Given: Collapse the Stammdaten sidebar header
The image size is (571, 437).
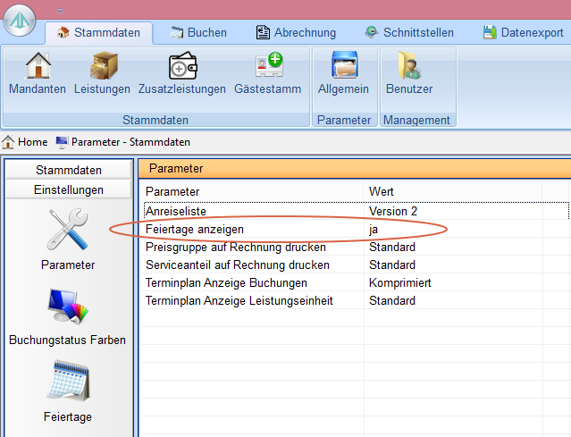Looking at the screenshot, I should tap(69, 170).
